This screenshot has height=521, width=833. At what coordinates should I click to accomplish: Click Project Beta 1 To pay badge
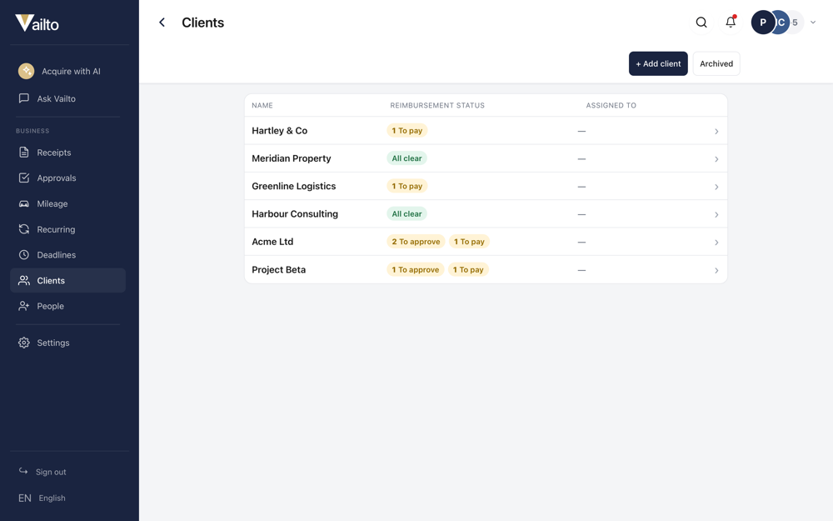click(468, 269)
